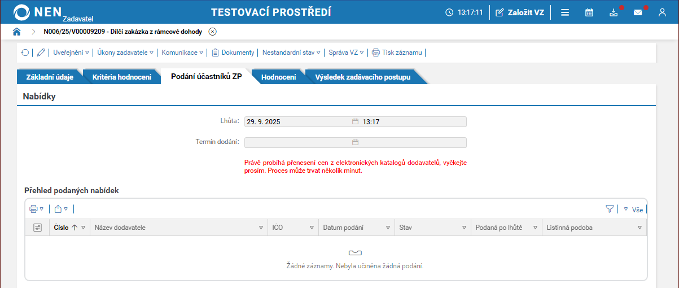Click the breadcrumb chevron next to home
679x288 pixels.
tap(34, 32)
